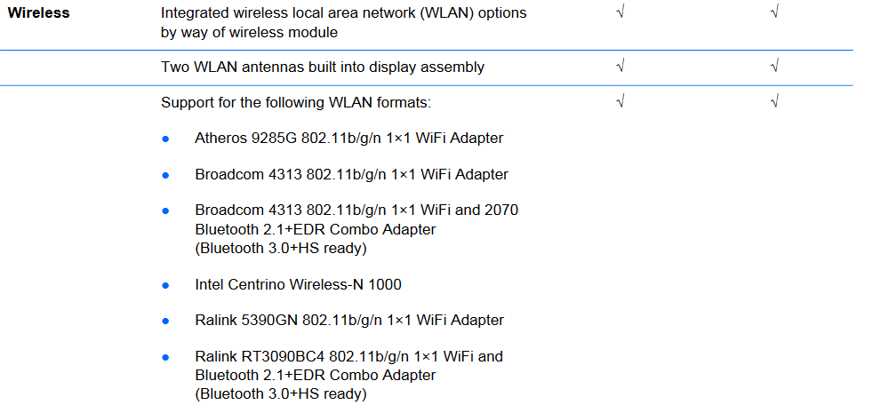Click second checkmark in Integrated WLAN options row
The width and height of the screenshot is (873, 405).
click(775, 13)
